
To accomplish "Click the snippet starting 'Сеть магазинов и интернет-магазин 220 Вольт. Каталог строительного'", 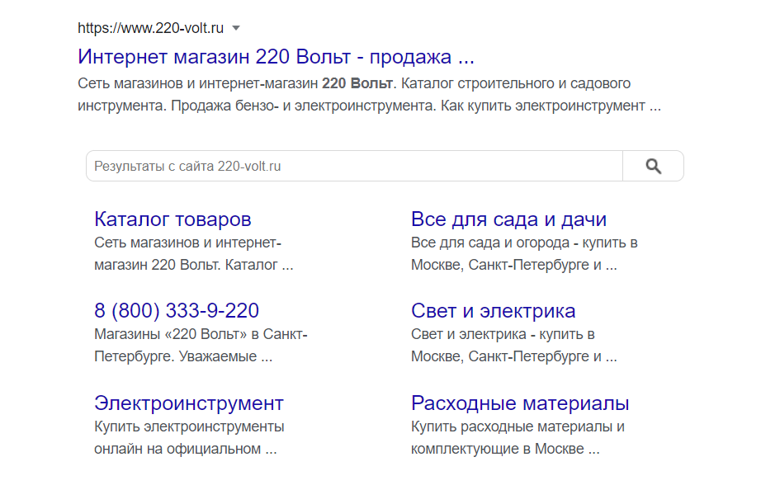I will click(x=369, y=94).
